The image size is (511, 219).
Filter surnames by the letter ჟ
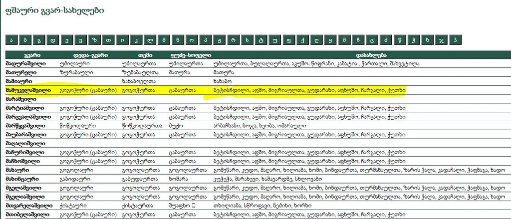point(220,40)
